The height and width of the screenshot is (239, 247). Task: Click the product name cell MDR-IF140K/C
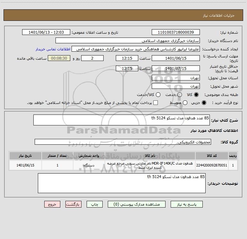point(150,165)
